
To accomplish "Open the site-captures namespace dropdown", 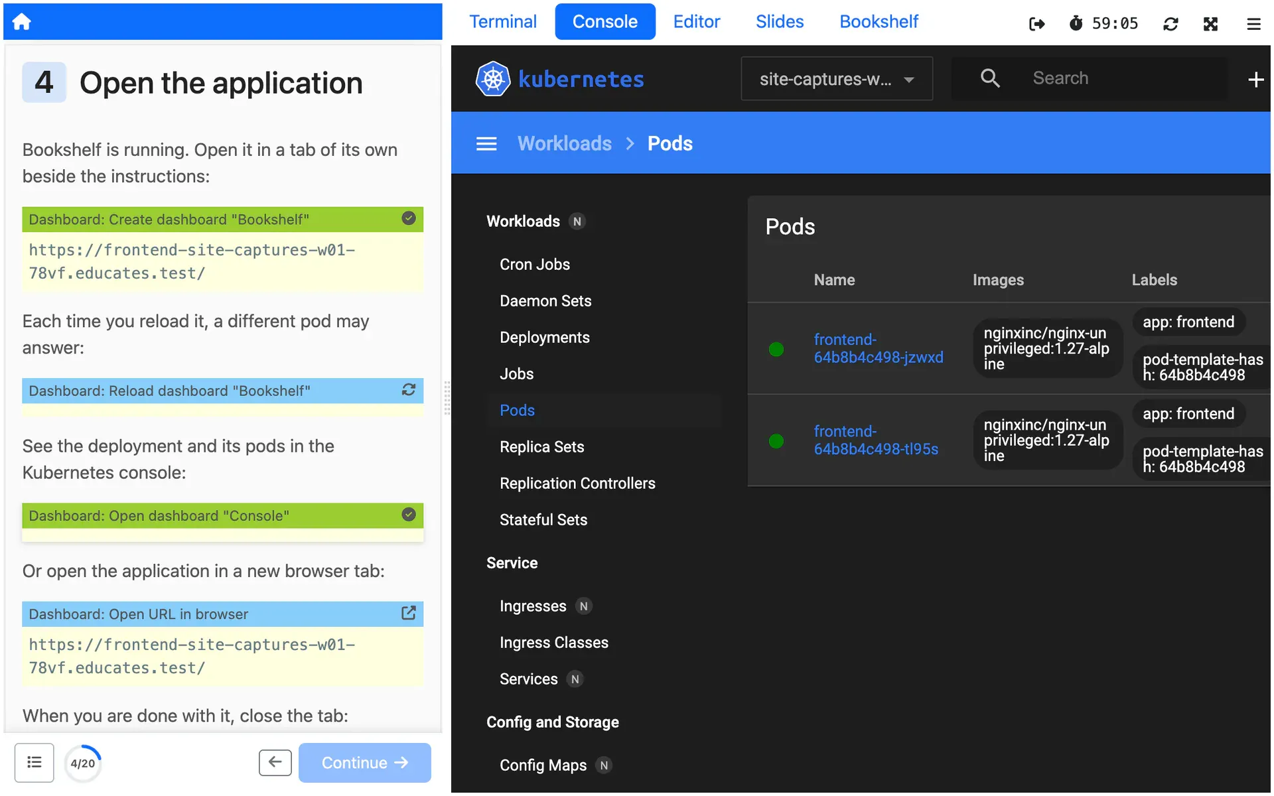I will pos(836,79).
